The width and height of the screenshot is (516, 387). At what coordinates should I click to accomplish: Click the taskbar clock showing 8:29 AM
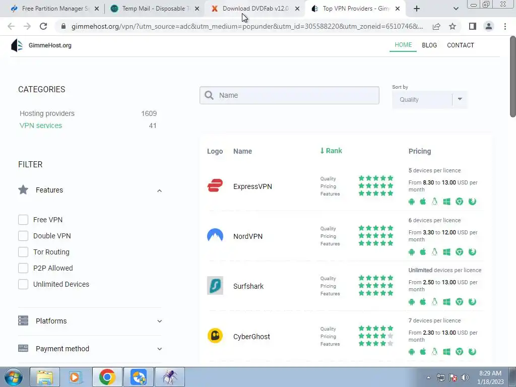pyautogui.click(x=490, y=377)
